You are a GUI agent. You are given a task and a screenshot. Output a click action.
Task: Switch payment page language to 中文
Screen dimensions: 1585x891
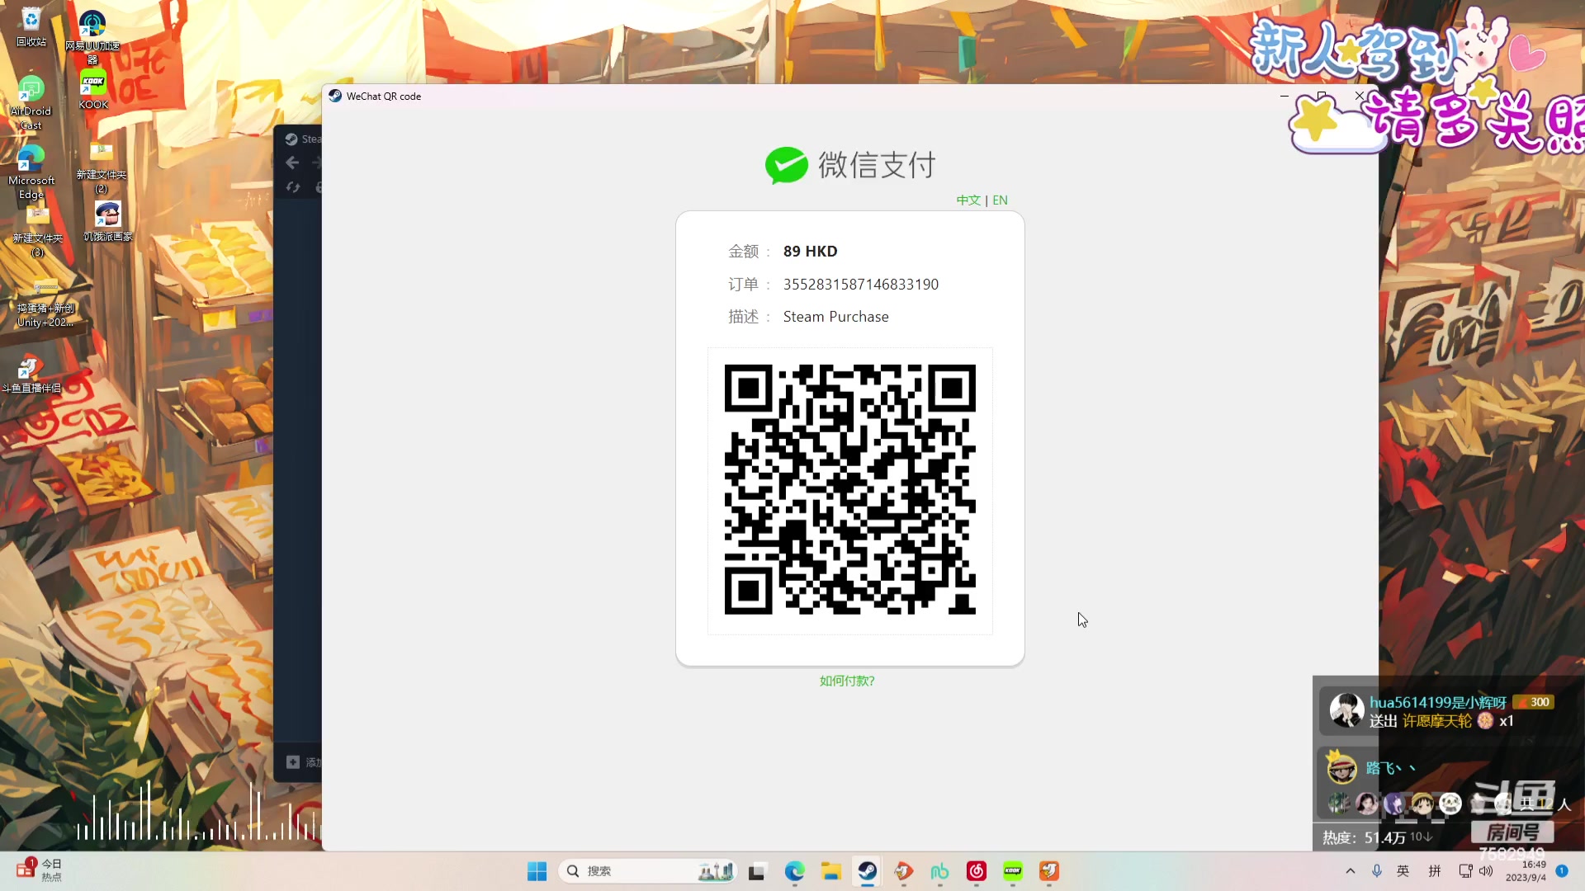[968, 200]
